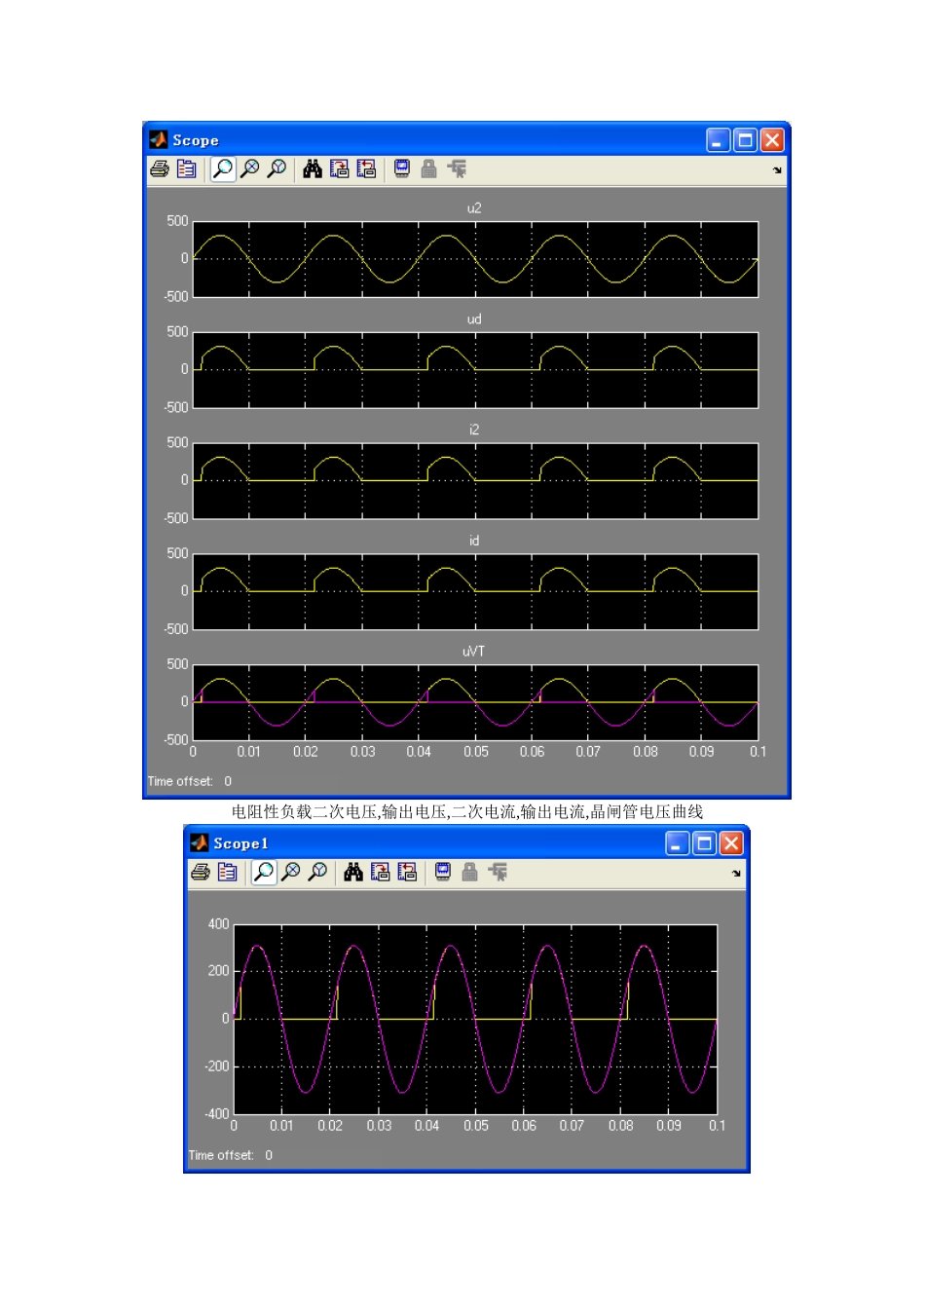Toggle the Zoom tool in the Scope window

coord(223,169)
